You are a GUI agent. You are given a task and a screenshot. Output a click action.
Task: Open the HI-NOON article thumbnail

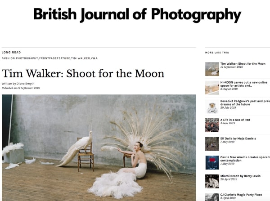coord(212,88)
